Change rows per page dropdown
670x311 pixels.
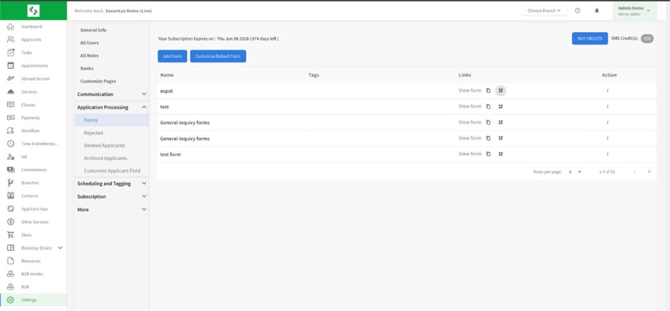[x=574, y=172]
